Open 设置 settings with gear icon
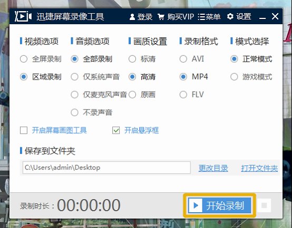 pos(239,16)
